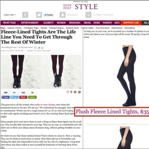Focus the Huffington Post Search field

pos(103,15)
